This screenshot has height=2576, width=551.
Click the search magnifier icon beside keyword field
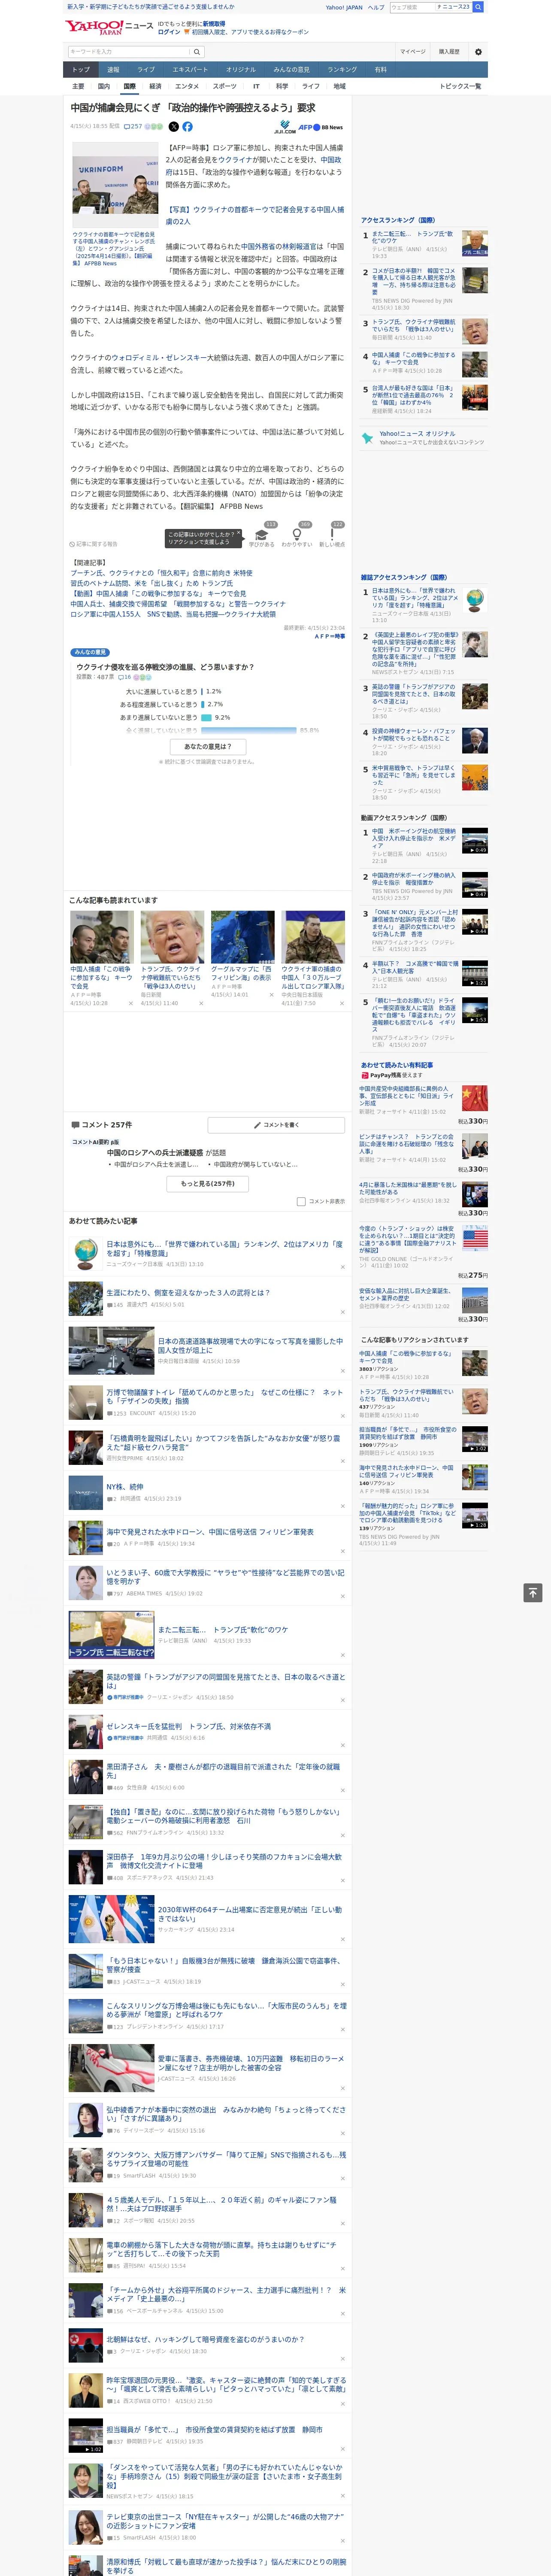(196, 52)
